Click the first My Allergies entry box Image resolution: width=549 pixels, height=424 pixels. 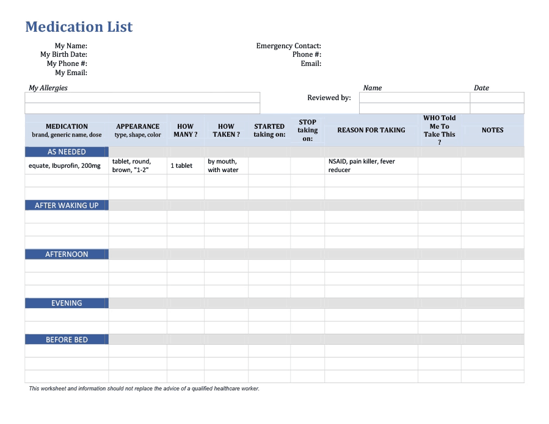[142, 98]
